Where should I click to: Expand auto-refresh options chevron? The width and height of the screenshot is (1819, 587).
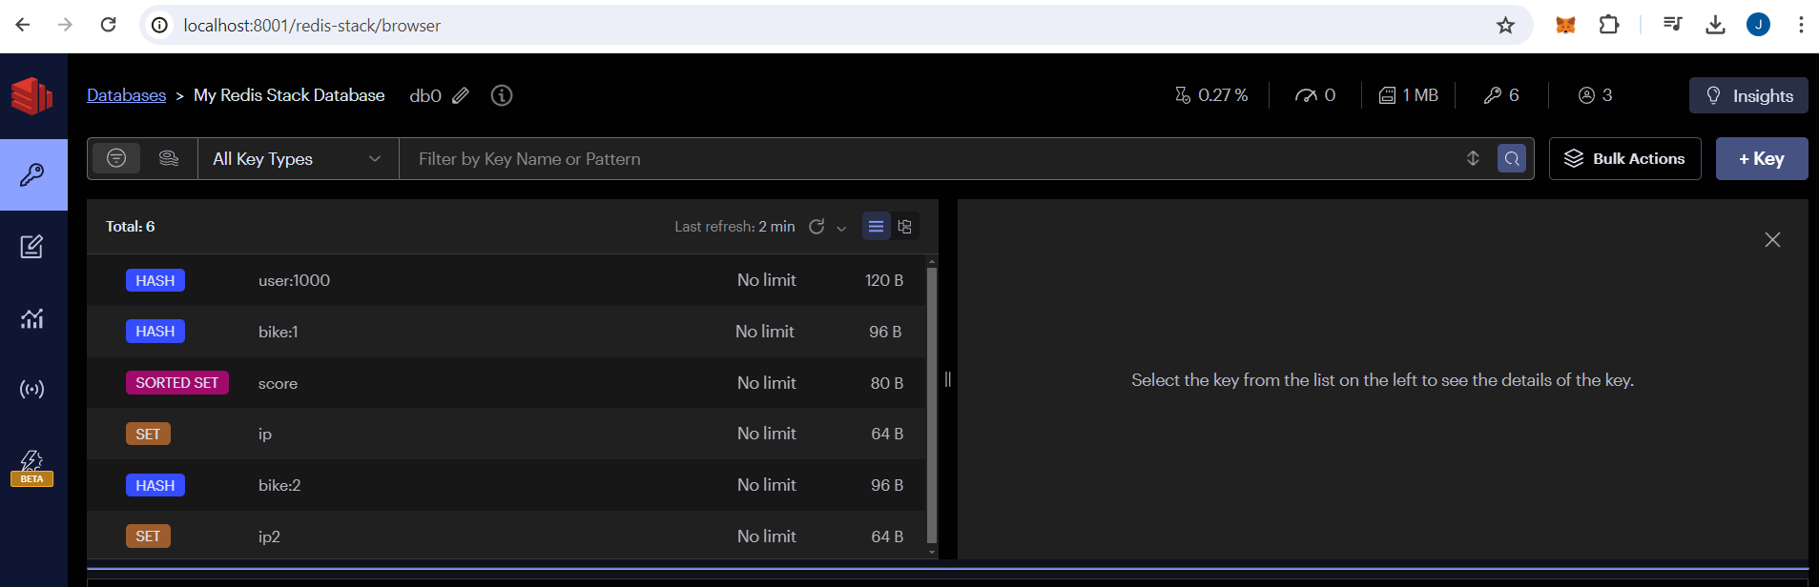point(841,228)
